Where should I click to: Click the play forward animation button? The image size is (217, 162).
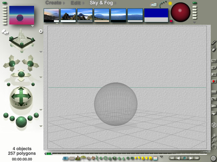pyautogui.click(x=191, y=158)
